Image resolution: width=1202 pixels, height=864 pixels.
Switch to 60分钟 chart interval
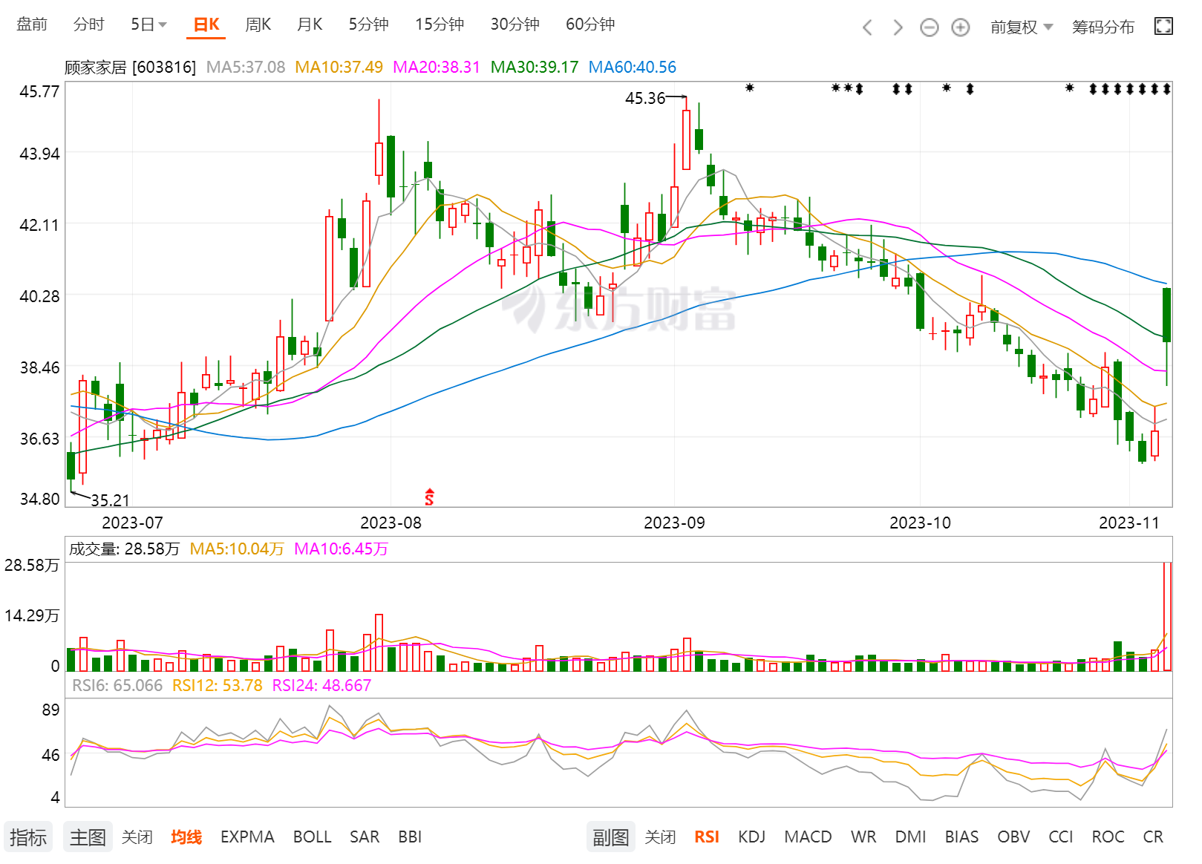590,24
